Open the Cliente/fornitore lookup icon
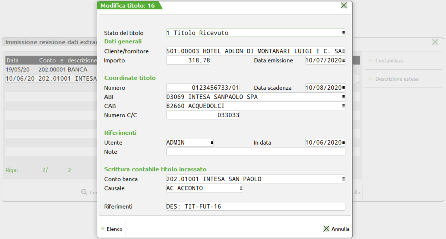This screenshot has height=239, width=446. click(x=343, y=51)
